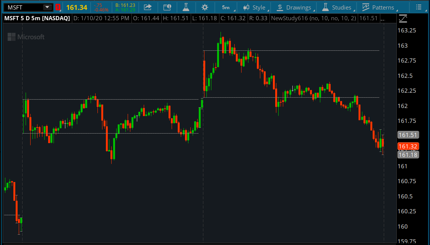Open the Patterns menu
Image resolution: width=430 pixels, height=245 pixels.
pos(378,7)
